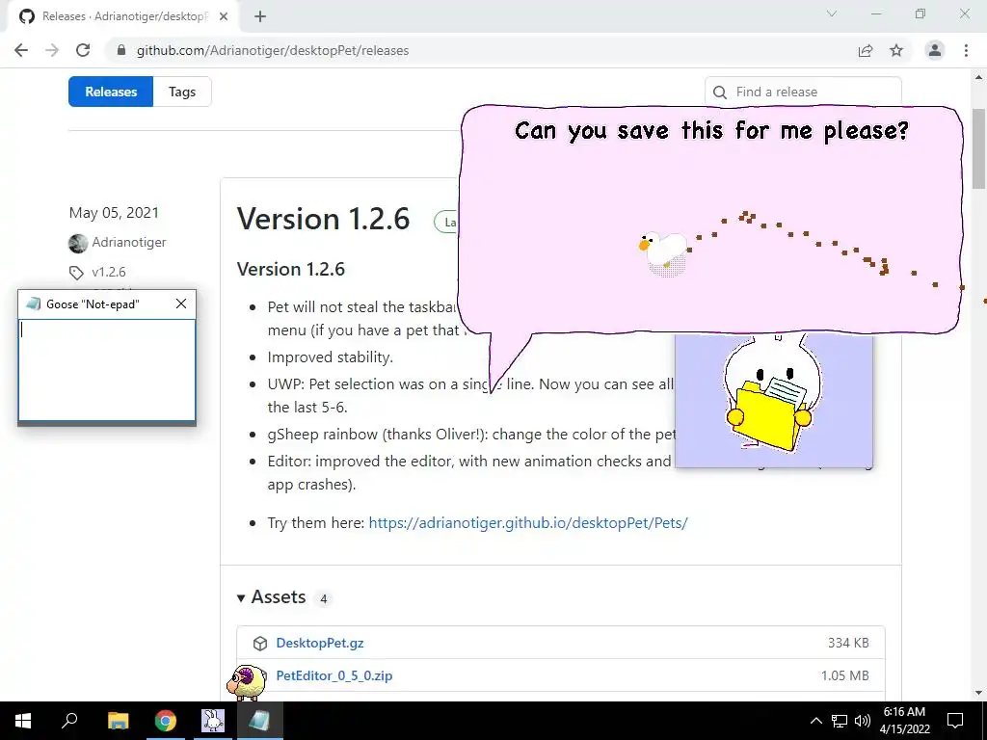The height and width of the screenshot is (740, 987).
Task: View site info via the lock icon
Action: coord(121,50)
